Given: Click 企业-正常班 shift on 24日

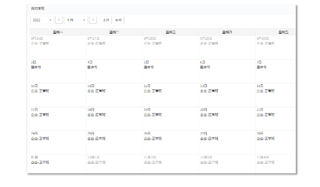Looking at the screenshot, I should point(40,138).
